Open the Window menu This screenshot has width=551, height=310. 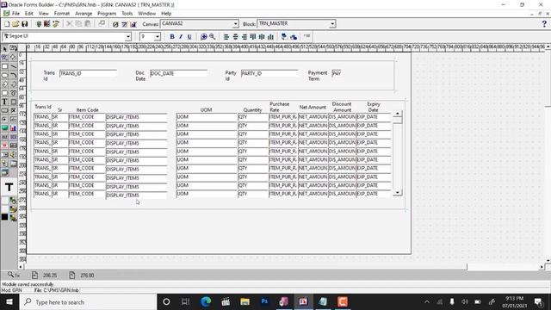pos(146,14)
